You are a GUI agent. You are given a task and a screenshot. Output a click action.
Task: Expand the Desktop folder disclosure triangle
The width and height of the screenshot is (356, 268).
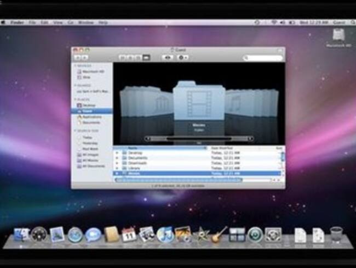point(117,153)
